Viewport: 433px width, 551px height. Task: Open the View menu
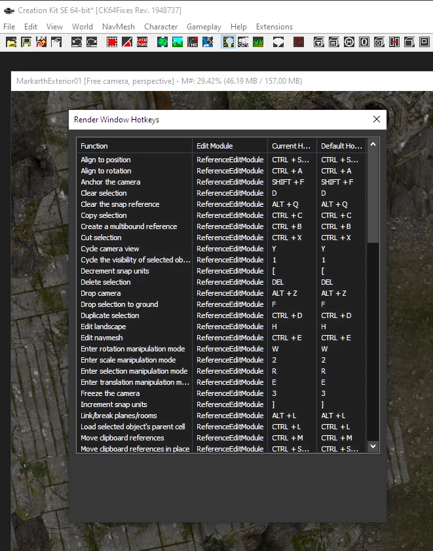54,27
